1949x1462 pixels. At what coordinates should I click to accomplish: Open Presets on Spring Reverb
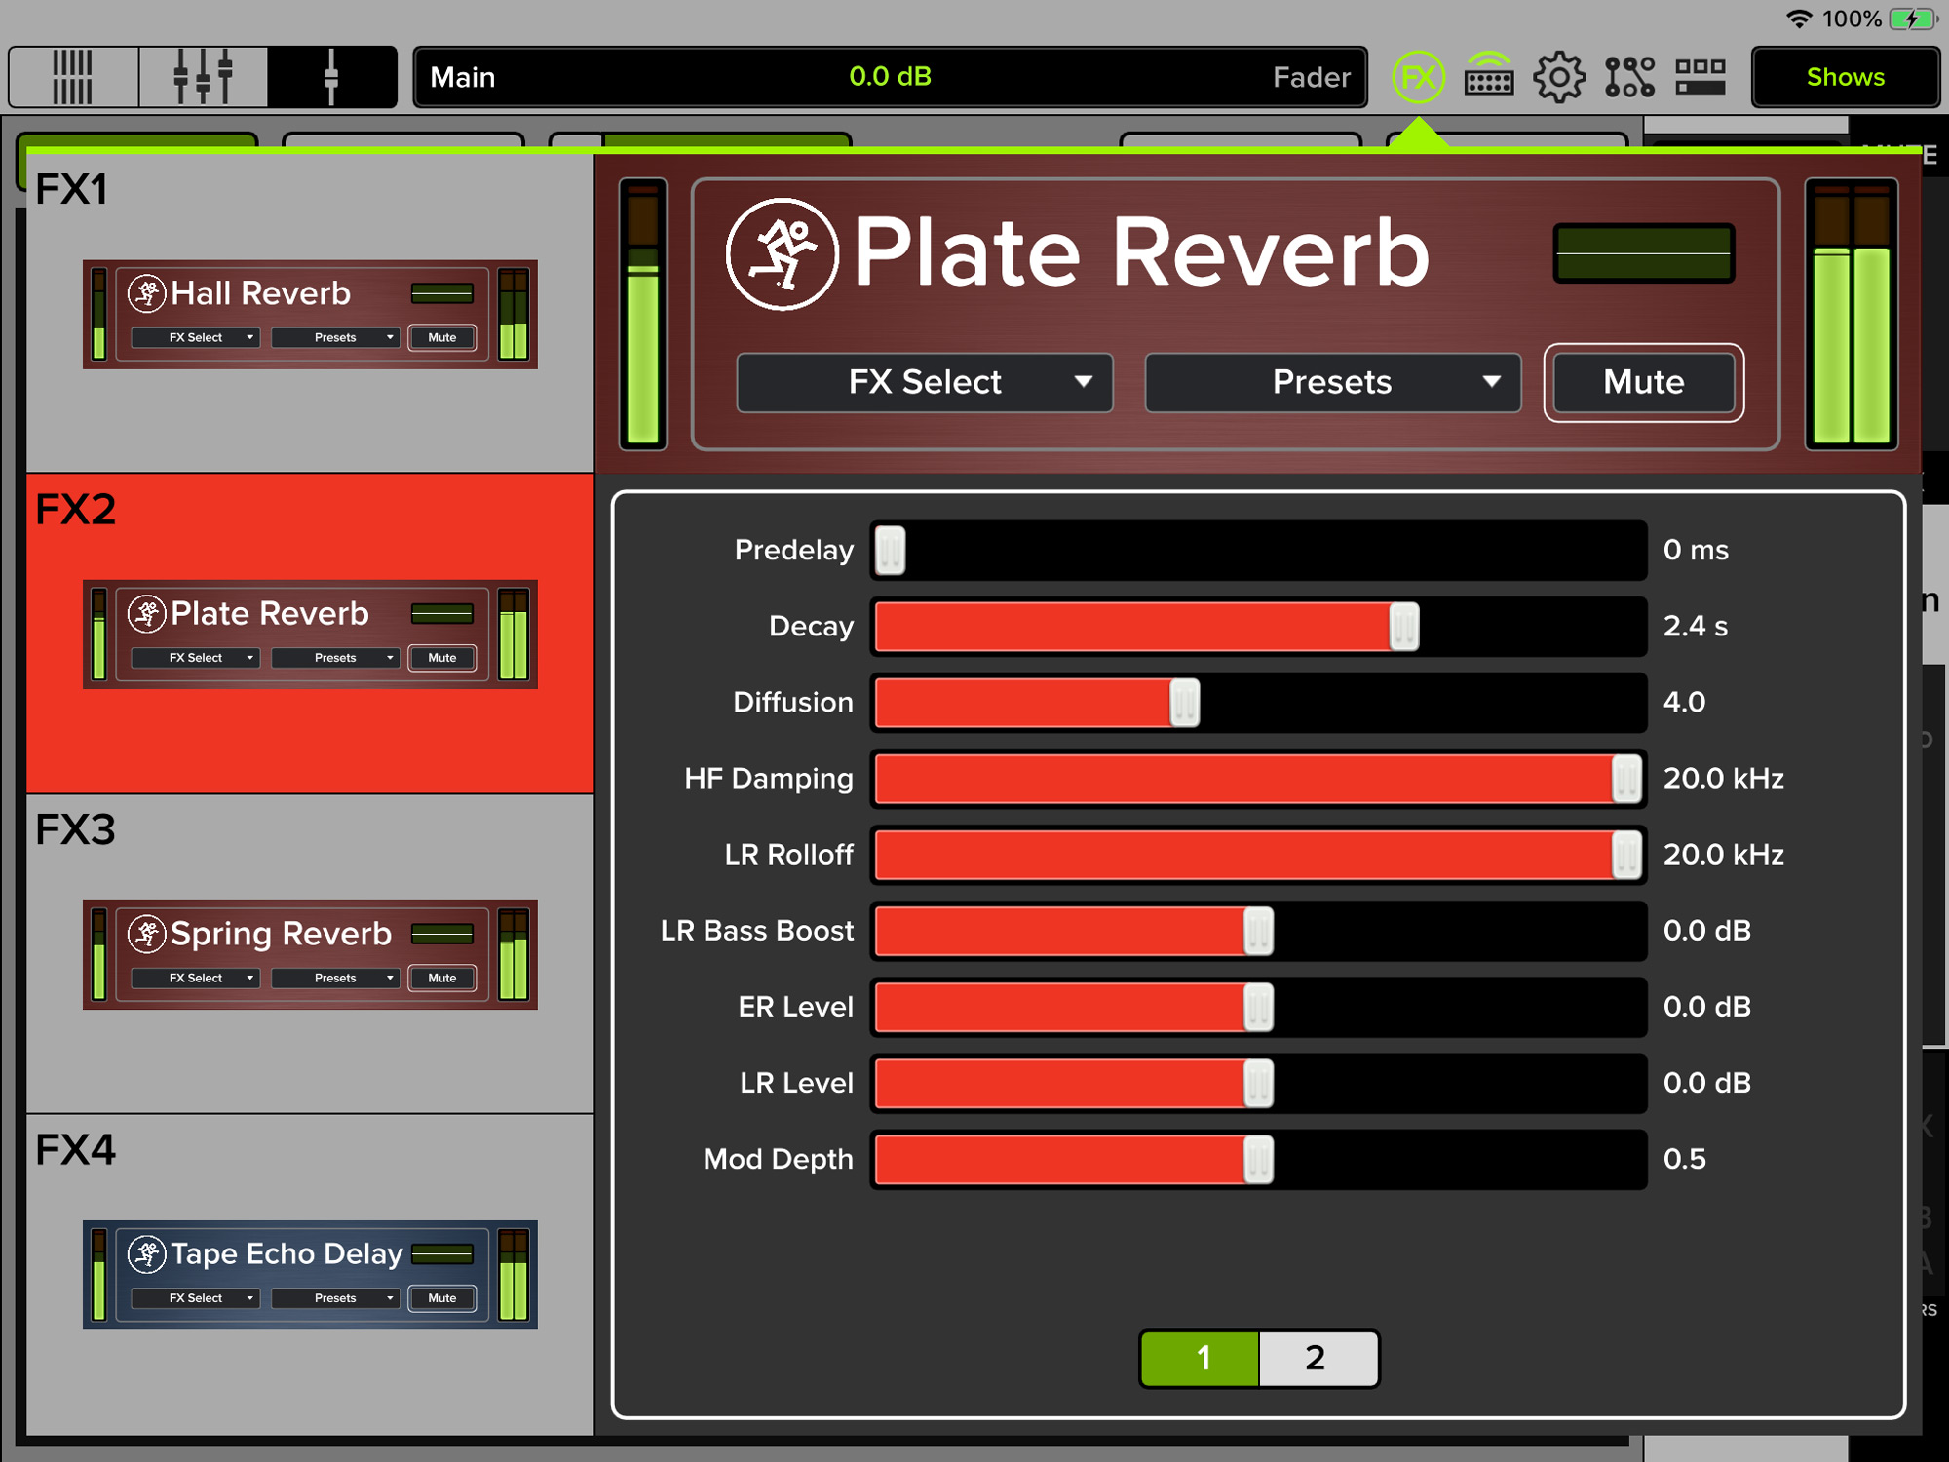[335, 978]
